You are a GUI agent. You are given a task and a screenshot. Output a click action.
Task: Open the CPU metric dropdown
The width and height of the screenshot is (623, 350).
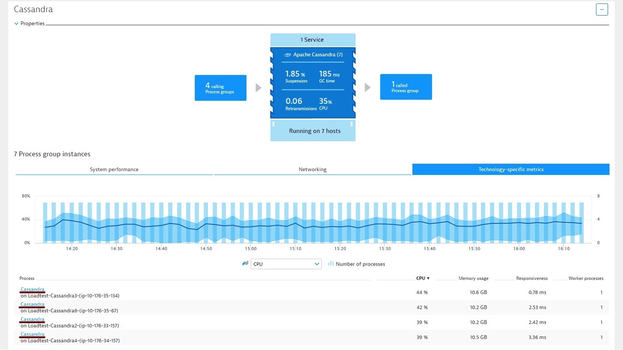286,264
